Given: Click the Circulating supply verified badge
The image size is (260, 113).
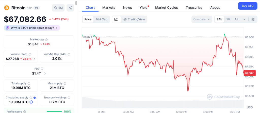Looking at the screenshot, I should 35,98.
